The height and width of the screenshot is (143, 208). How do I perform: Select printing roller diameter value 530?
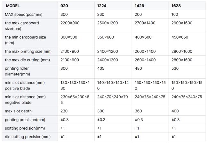175,68
